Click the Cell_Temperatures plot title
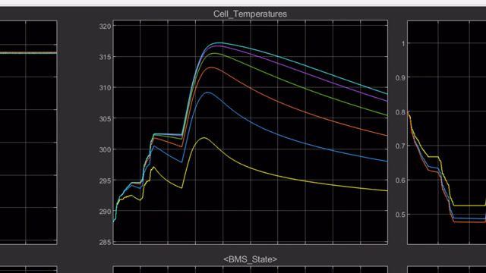This screenshot has height=273, width=486. click(250, 14)
